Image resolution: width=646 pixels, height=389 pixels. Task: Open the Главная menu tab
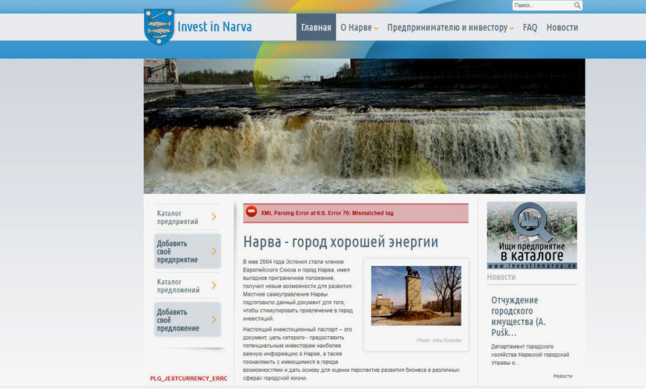click(x=316, y=27)
